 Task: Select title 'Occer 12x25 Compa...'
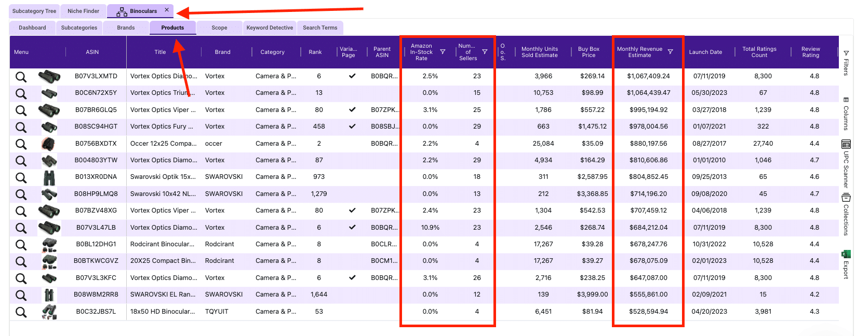164,144
